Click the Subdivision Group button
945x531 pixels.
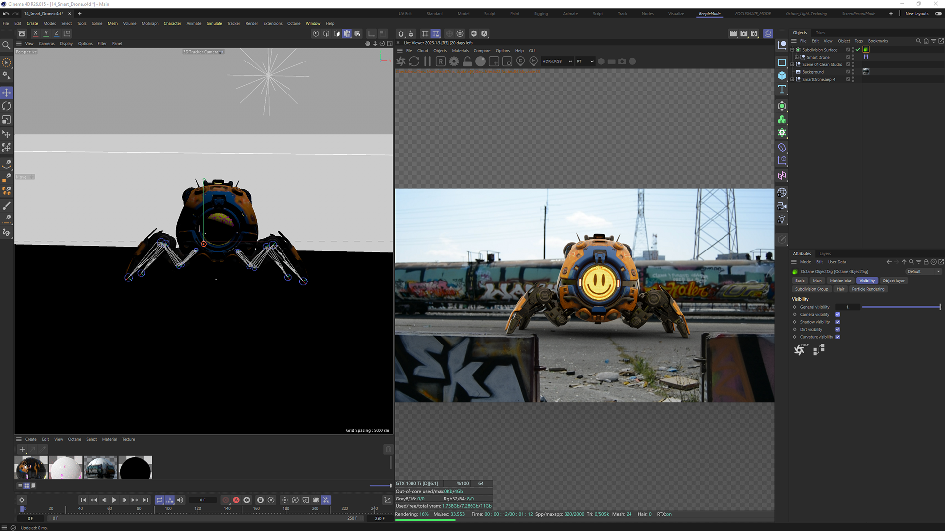(x=812, y=289)
